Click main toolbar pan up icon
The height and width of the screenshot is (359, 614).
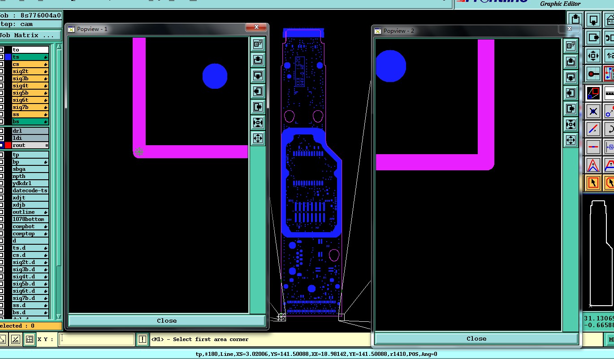[576, 20]
